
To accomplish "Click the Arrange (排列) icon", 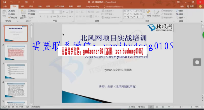I will (x=149, y=12).
